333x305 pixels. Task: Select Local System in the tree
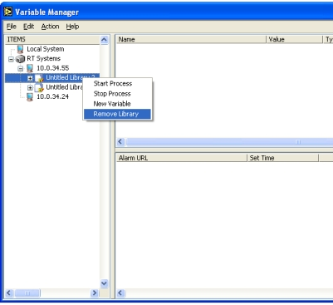pos(46,49)
